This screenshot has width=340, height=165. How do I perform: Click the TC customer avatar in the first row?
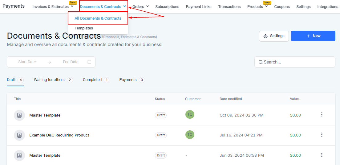click(x=190, y=115)
